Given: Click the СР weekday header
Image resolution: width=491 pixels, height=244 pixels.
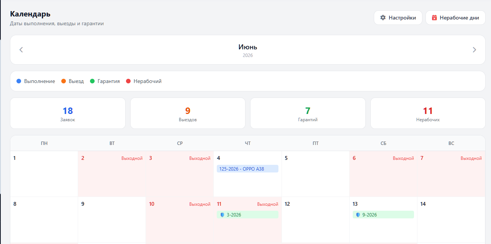Looking at the screenshot, I should 180,143.
